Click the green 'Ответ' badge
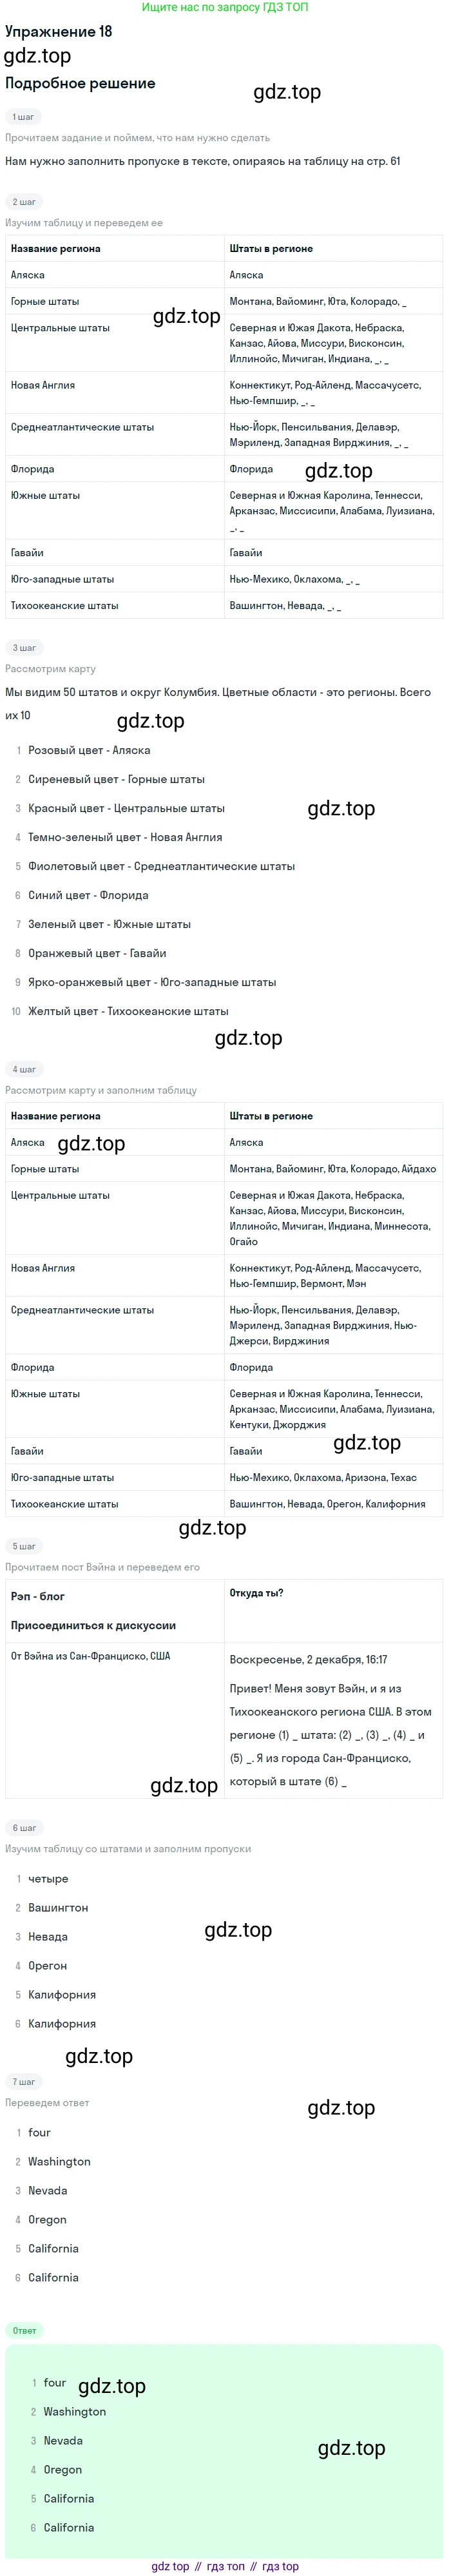451x2576 pixels. (x=24, y=2331)
